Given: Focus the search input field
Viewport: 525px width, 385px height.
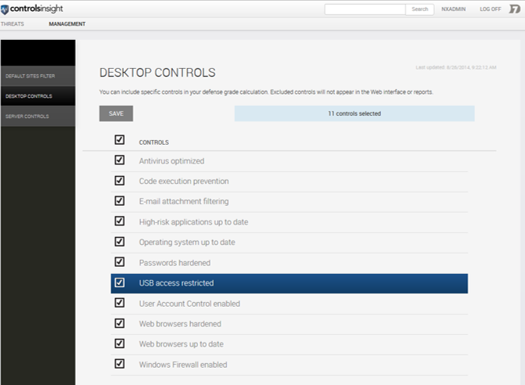Looking at the screenshot, I should click(365, 9).
